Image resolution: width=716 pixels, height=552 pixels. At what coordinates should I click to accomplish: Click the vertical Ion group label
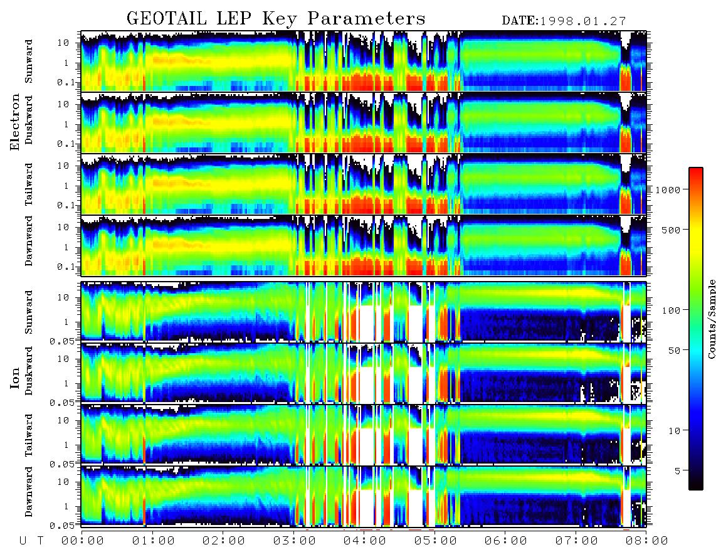(x=15, y=378)
